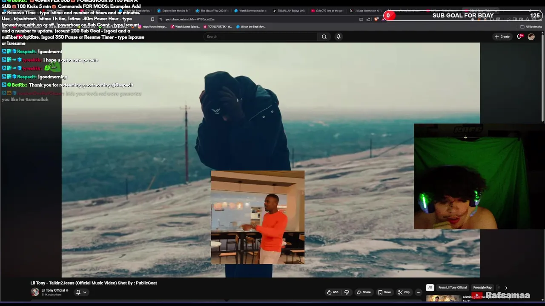Viewport: 545px width, 306px height.
Task: Open TISMALLAH Enjoys TikTok tab
Action: pos(289,11)
